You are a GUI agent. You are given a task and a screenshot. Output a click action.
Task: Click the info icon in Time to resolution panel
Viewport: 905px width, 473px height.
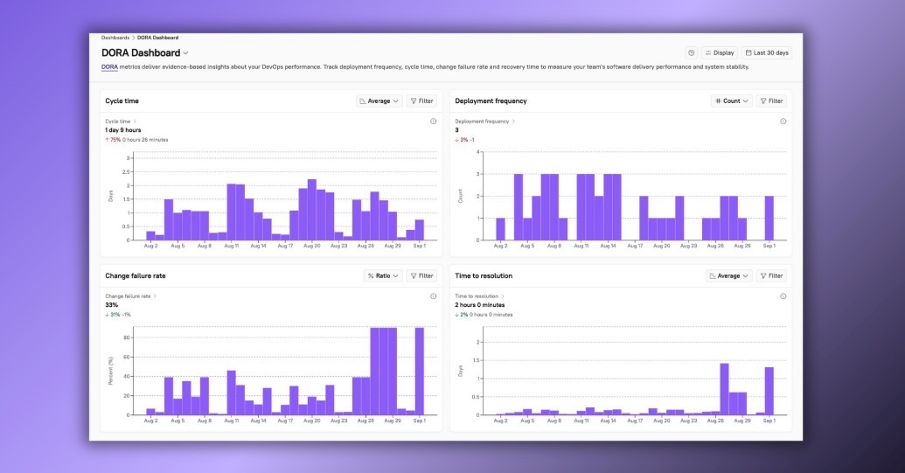coord(783,296)
